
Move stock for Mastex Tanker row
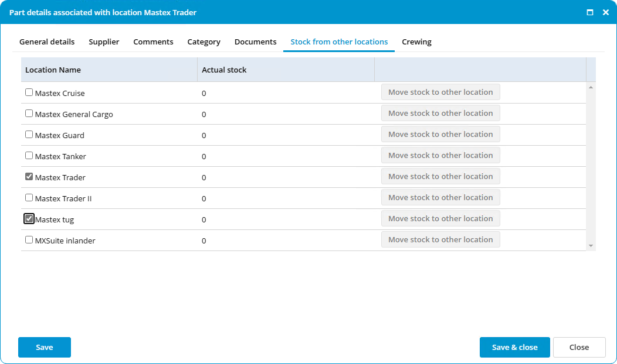(440, 155)
